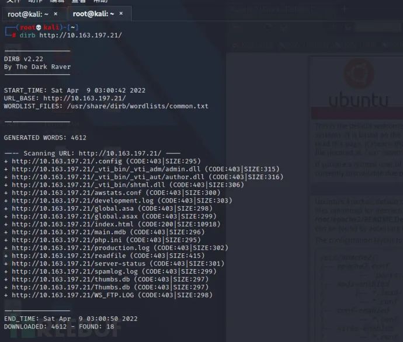Open the 动作 (Actions) menu
The width and height of the screenshot is (403, 342).
point(35,1)
